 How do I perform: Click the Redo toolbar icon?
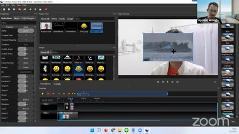click(25, 9)
